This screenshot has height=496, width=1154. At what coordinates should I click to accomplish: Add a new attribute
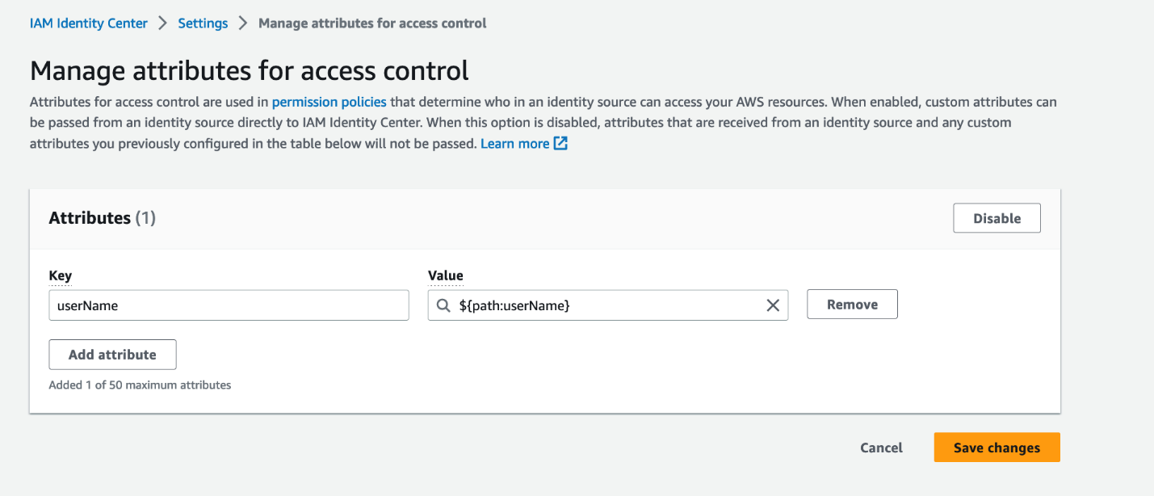(x=112, y=354)
